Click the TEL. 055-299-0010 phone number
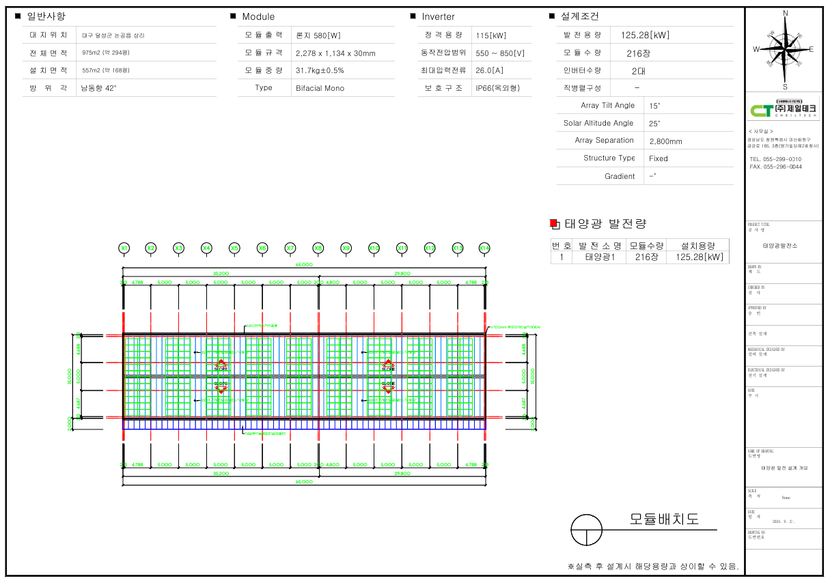 [775, 159]
